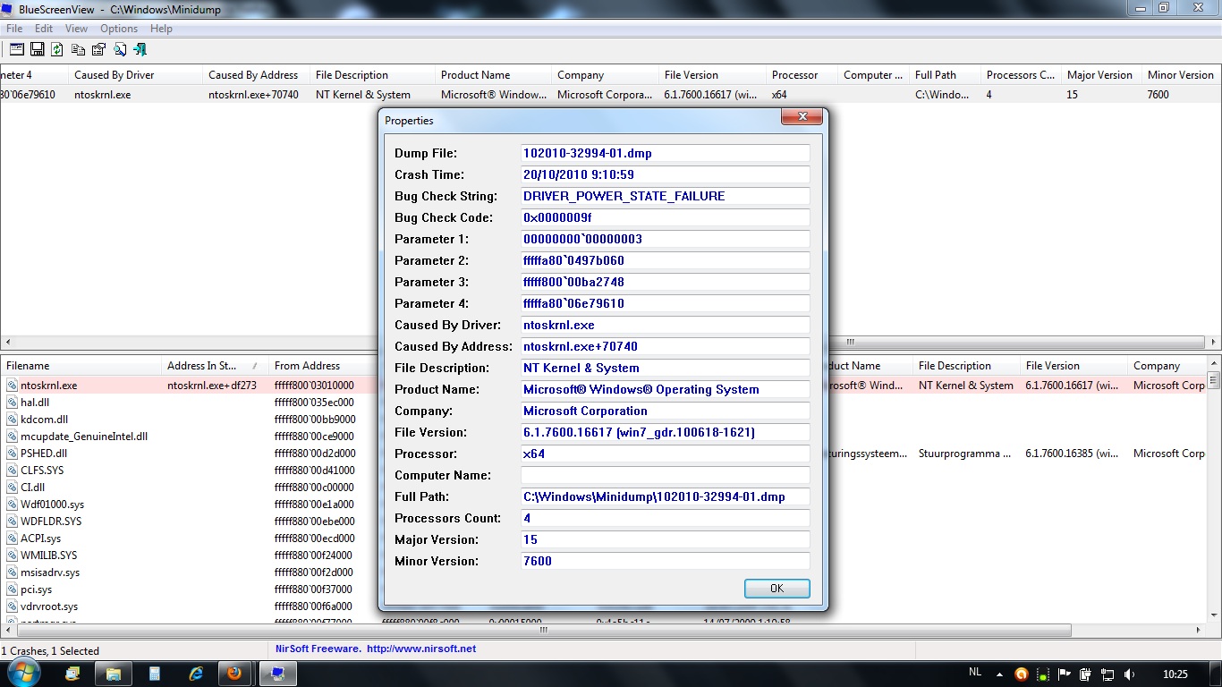Open Windows Explorer from the taskbar
1222x687 pixels.
tap(114, 674)
